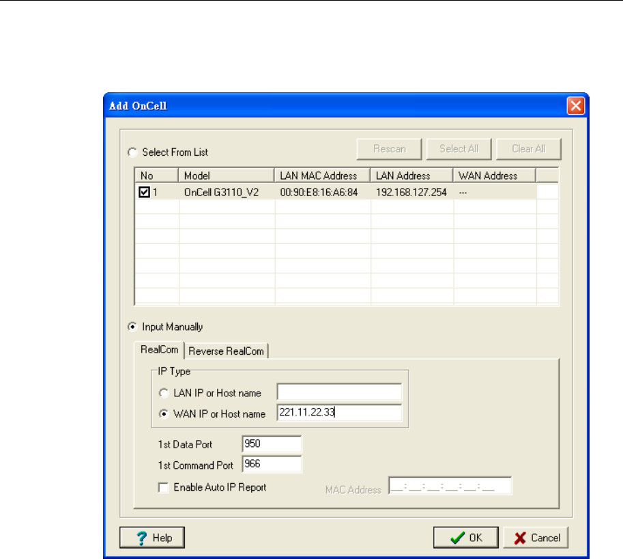
Task: Click the MAC Address input field
Action: [x=450, y=486]
